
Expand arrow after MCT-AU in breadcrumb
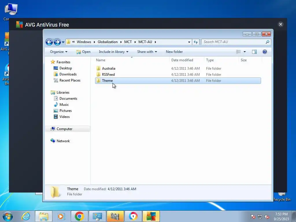[155, 42]
